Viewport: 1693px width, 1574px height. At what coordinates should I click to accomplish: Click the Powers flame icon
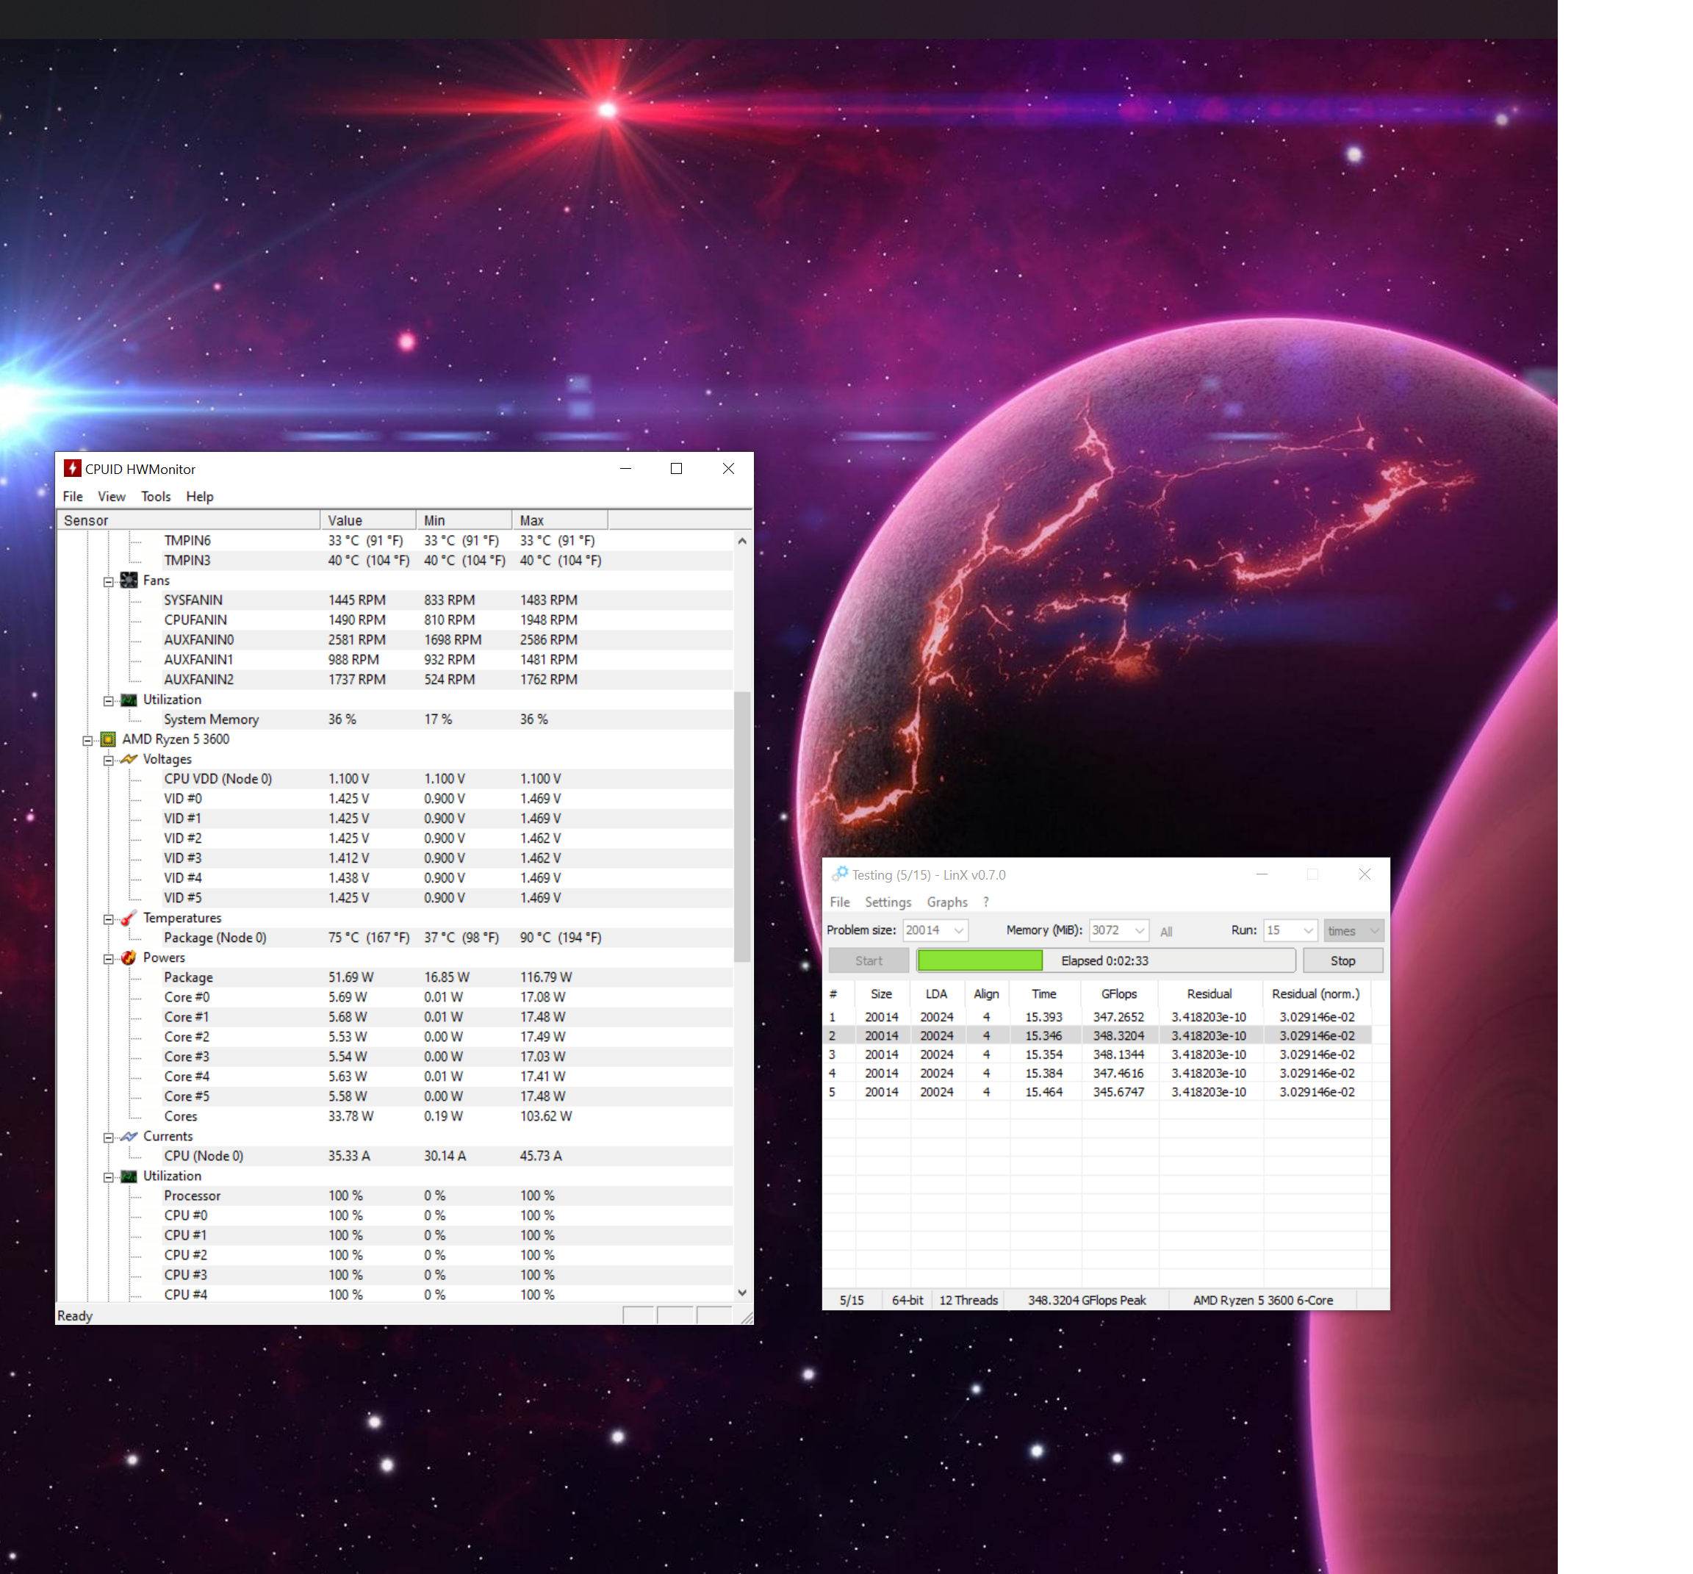point(129,958)
